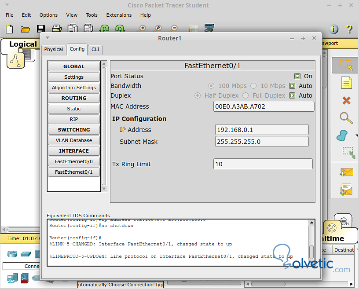Screen dimensions: 359x289
Task: Open VLAN Database button
Action: [x=74, y=140]
